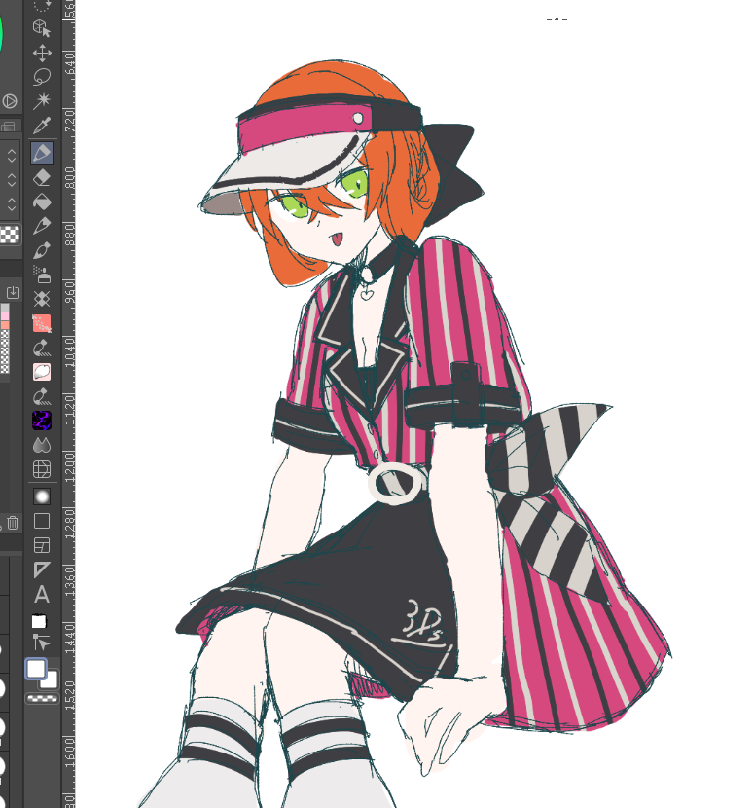Choose the transparent color bar
Screen dimensions: 754x808
click(42, 699)
